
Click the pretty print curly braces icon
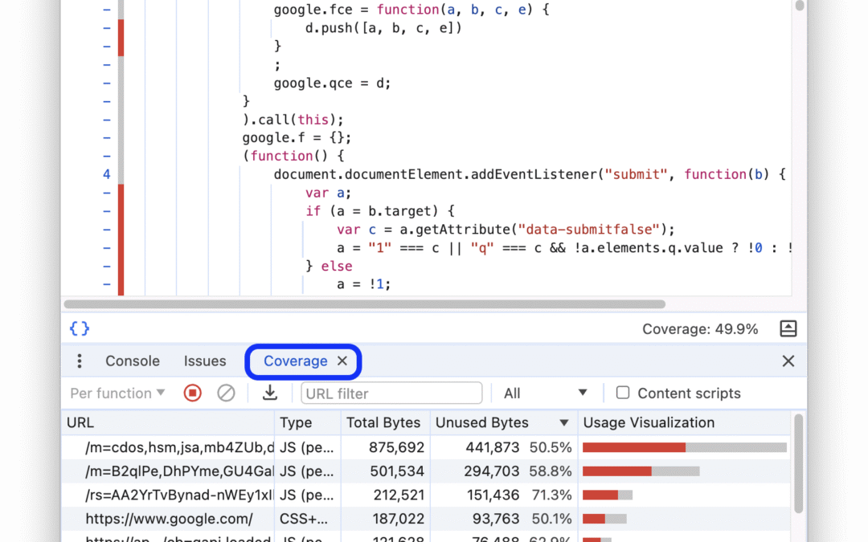tap(80, 328)
